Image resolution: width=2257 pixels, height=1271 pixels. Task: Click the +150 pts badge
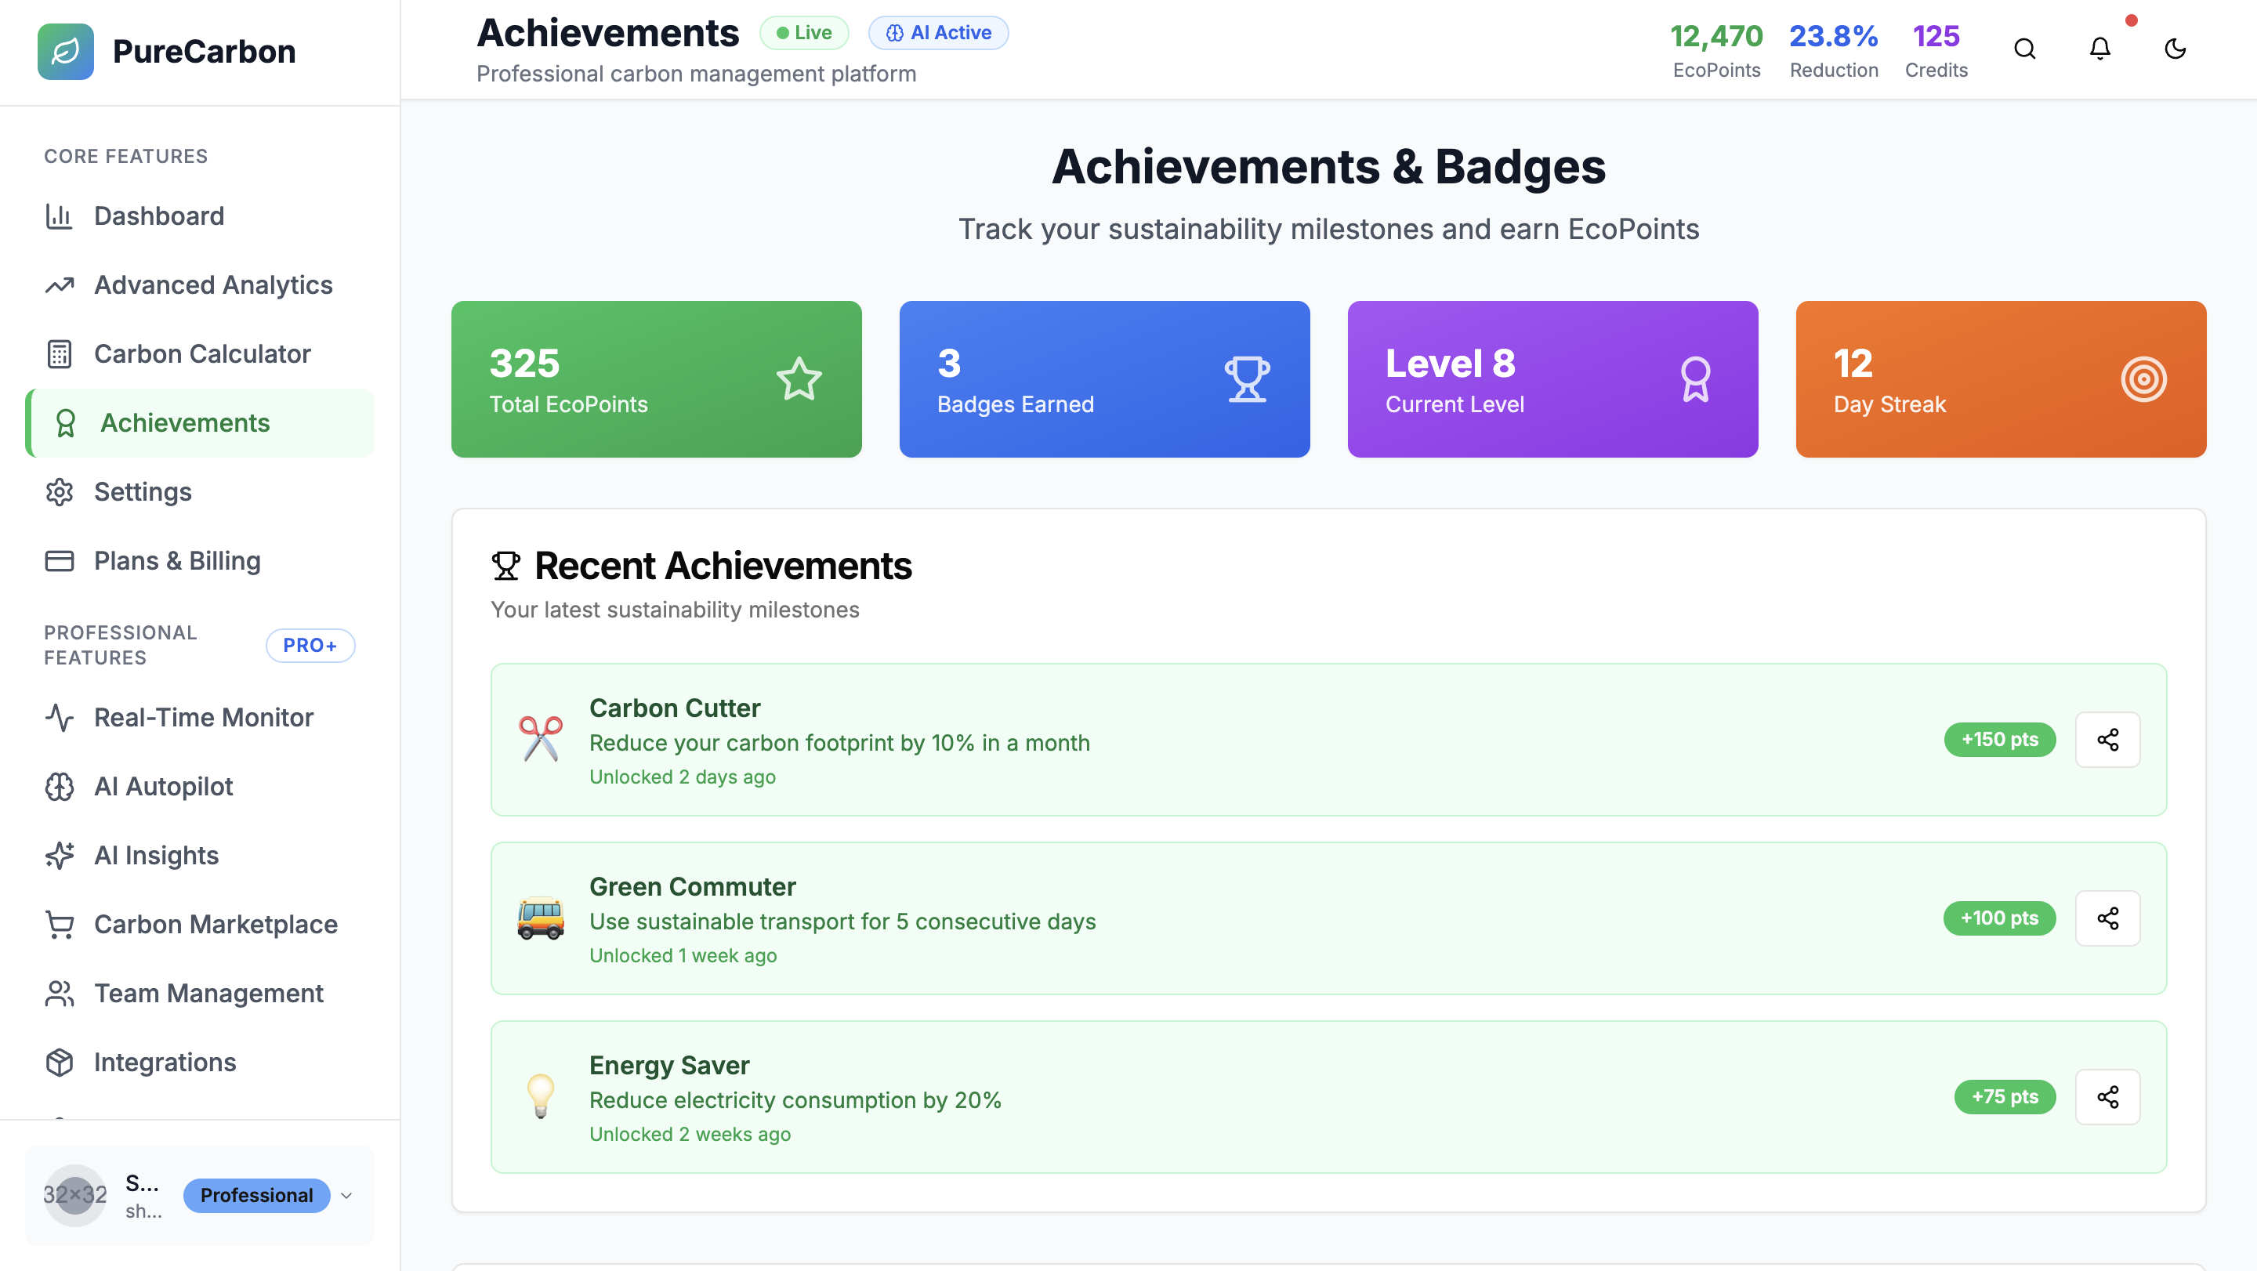coord(1998,739)
